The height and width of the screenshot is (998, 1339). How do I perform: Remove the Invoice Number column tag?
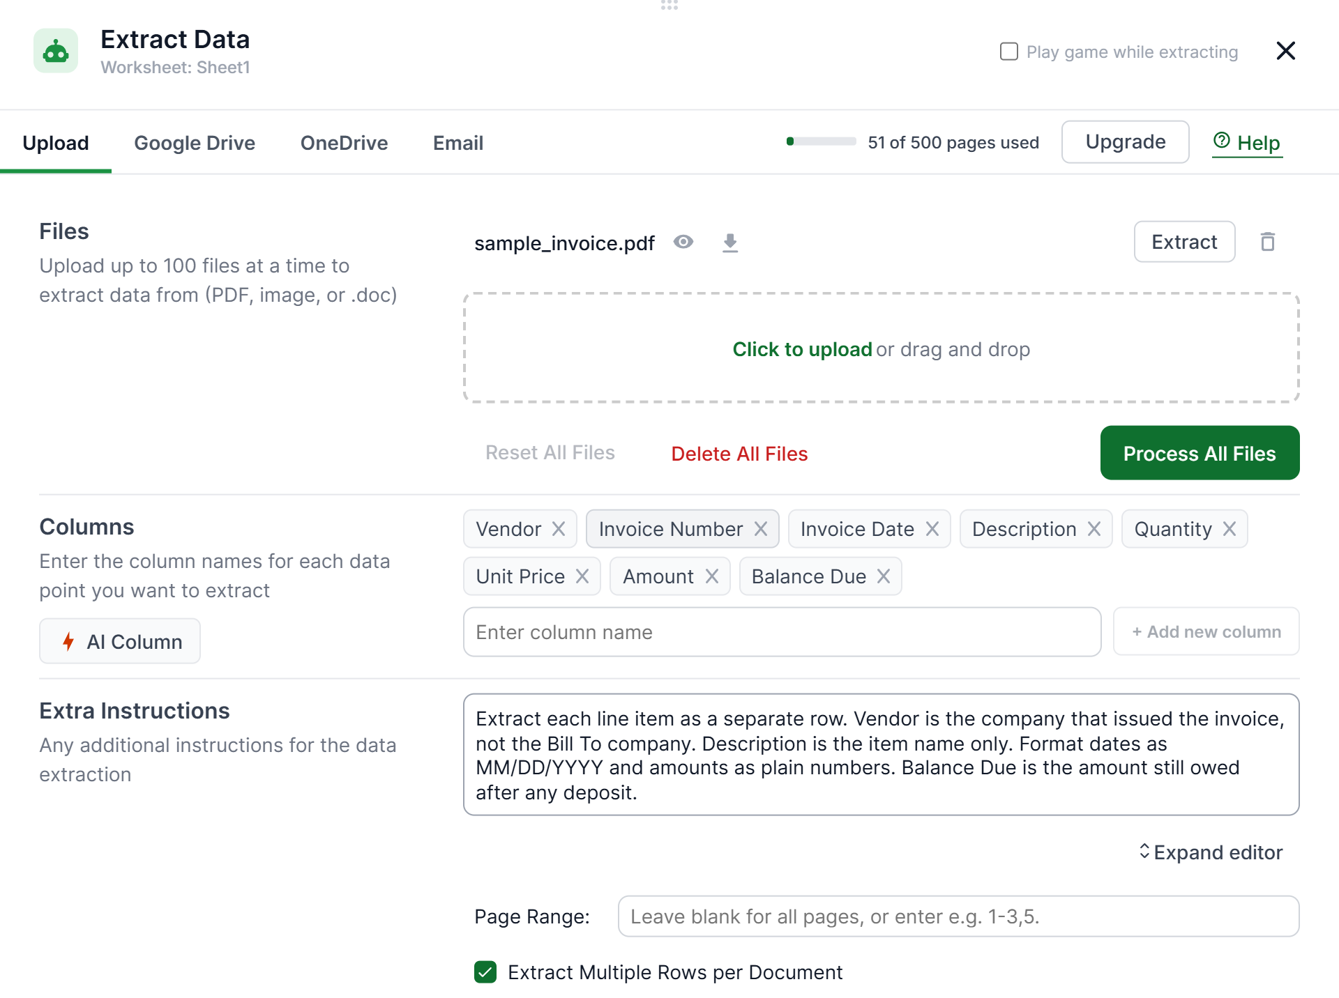point(761,529)
